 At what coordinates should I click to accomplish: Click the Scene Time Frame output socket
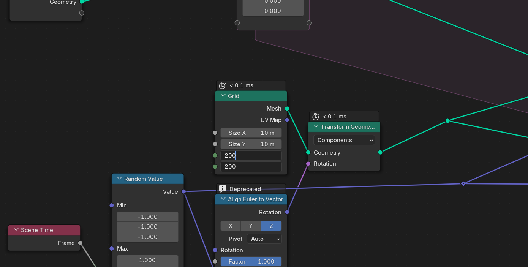point(80,243)
